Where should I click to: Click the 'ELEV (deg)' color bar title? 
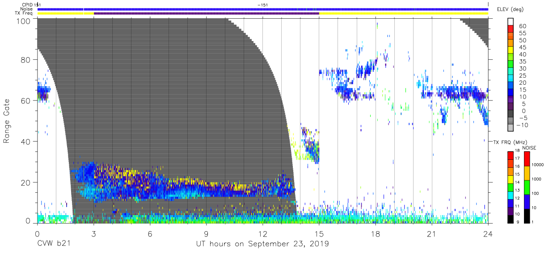[511, 9]
